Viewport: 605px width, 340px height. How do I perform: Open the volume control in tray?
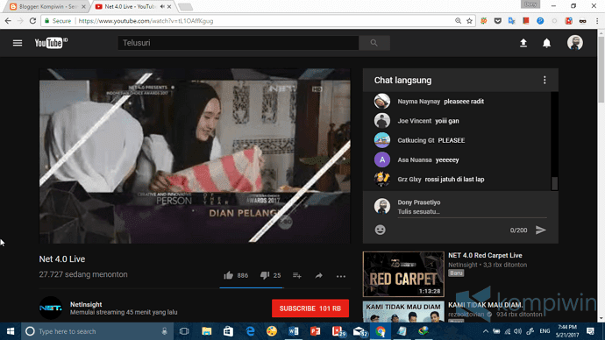518,331
